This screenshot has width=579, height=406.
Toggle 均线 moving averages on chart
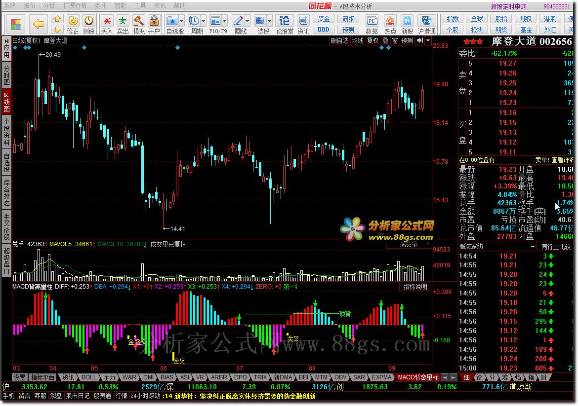358,40
